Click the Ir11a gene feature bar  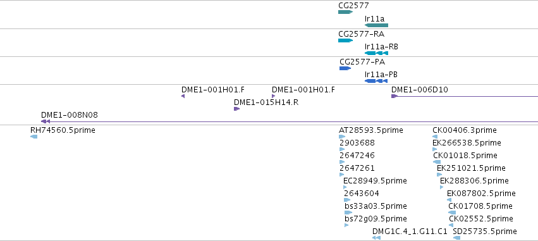376,25
